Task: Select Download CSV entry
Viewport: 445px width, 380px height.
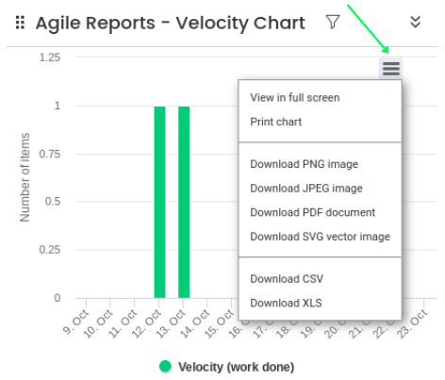Action: click(287, 279)
